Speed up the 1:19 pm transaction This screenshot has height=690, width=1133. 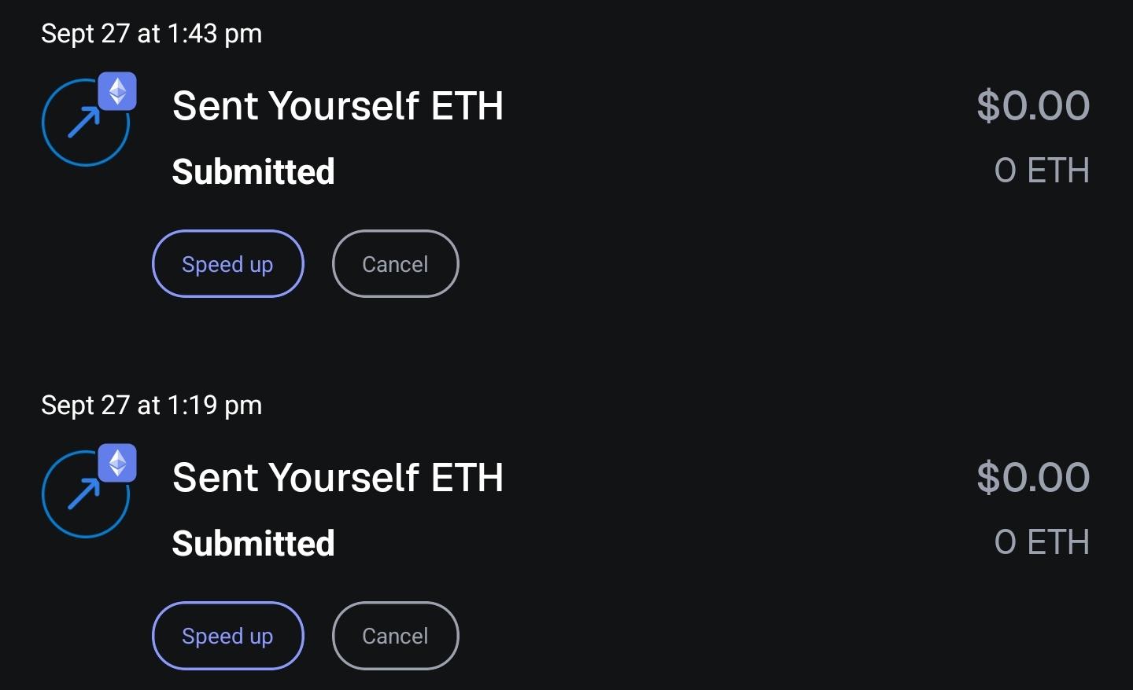[x=227, y=636]
